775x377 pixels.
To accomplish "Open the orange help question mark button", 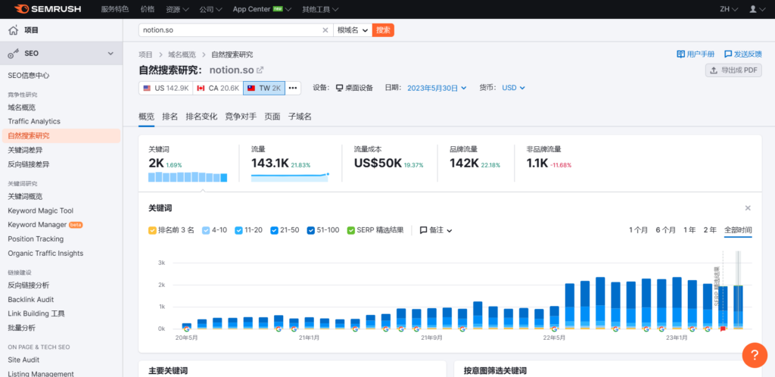I will 755,355.
